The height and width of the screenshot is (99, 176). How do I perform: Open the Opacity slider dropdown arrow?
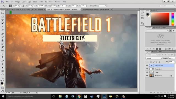pos(174,58)
